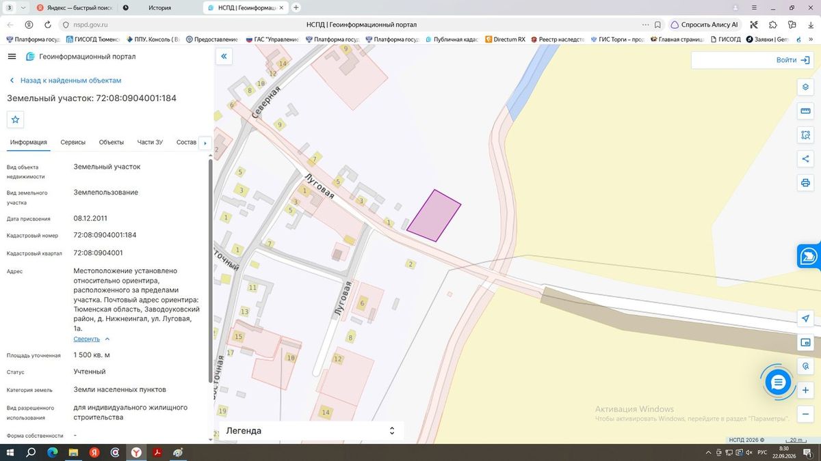The height and width of the screenshot is (461, 821).
Task: Collapse the address with the chevron beside Свернуть
Action: pyautogui.click(x=107, y=339)
